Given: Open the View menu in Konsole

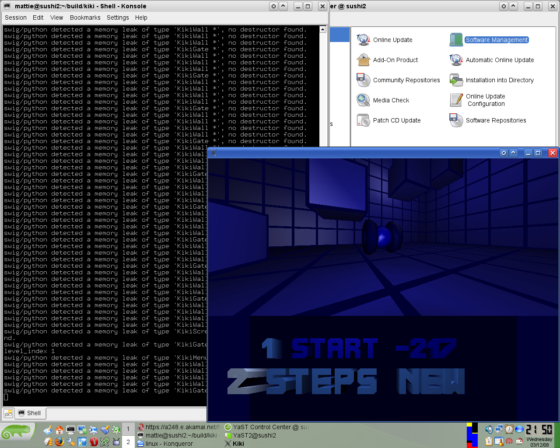Looking at the screenshot, I should coord(57,17).
